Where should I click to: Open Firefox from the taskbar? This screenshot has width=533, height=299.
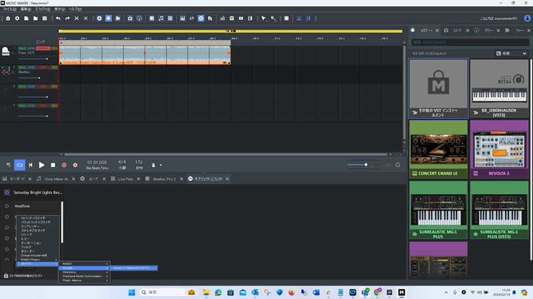coord(292,292)
